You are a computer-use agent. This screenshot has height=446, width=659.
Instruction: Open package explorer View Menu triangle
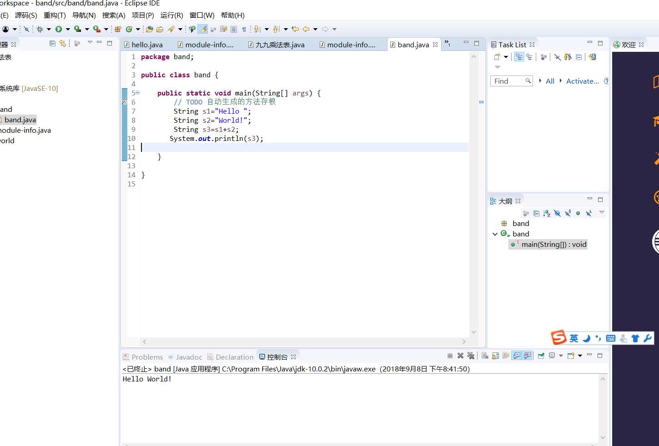(90, 42)
